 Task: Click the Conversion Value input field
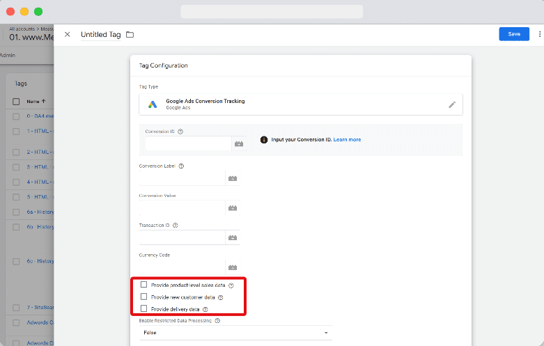182,208
